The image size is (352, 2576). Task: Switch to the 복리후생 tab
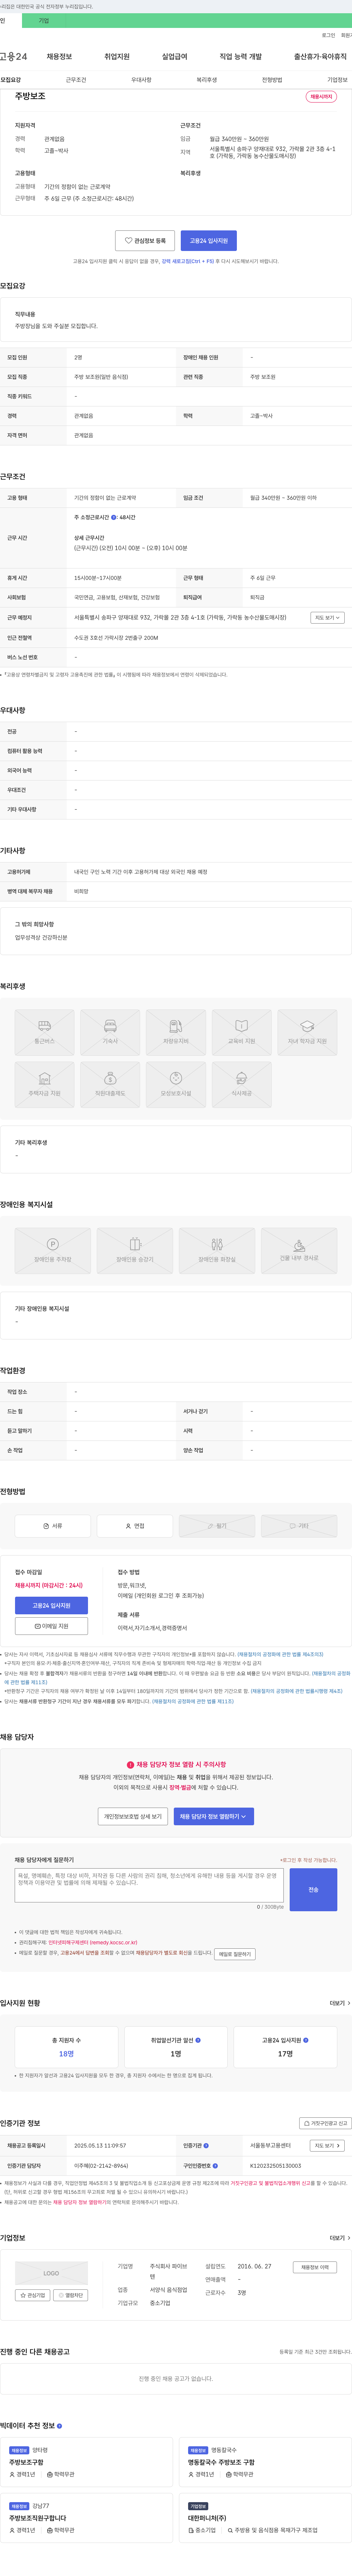click(206, 80)
